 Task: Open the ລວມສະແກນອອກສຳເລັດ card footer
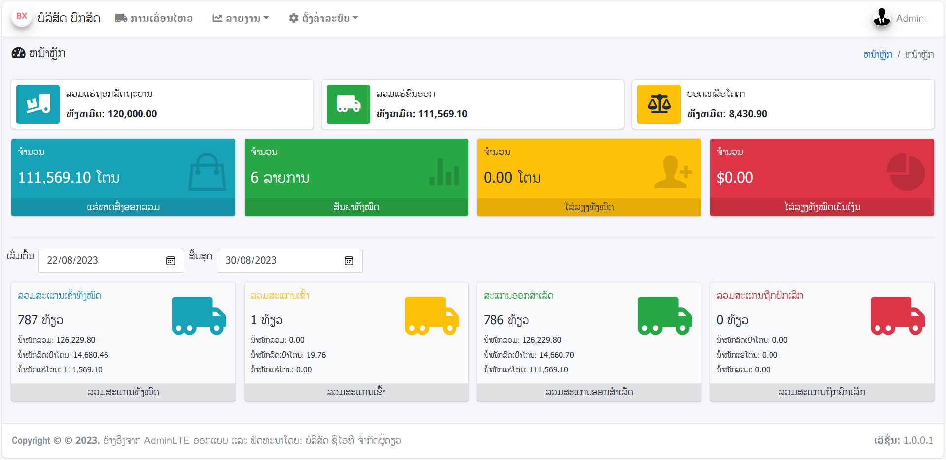pyautogui.click(x=589, y=393)
